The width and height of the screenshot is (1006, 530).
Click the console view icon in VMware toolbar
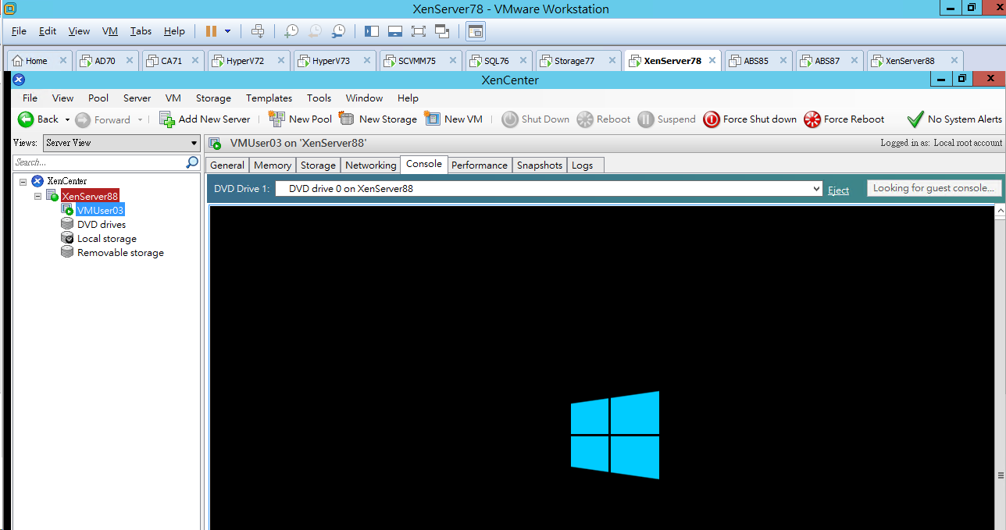[476, 31]
